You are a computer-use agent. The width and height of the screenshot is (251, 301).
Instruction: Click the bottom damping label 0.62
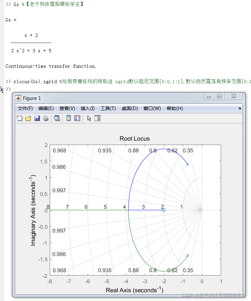172,270
